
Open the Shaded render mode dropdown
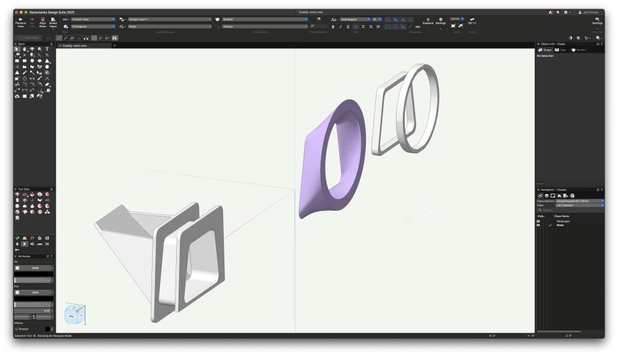pos(265,19)
